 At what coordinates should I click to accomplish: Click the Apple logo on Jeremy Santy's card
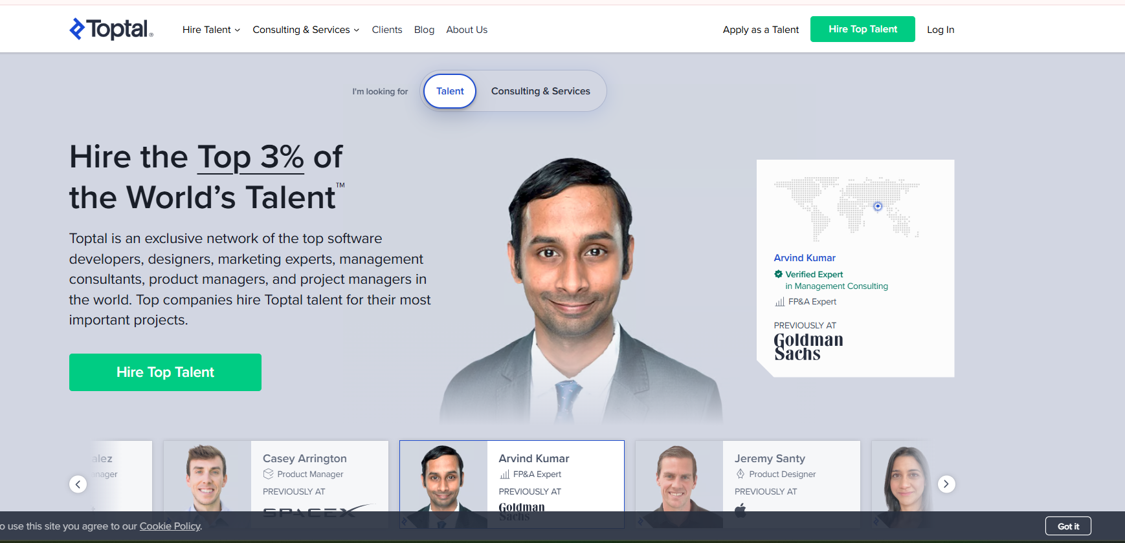(x=741, y=510)
